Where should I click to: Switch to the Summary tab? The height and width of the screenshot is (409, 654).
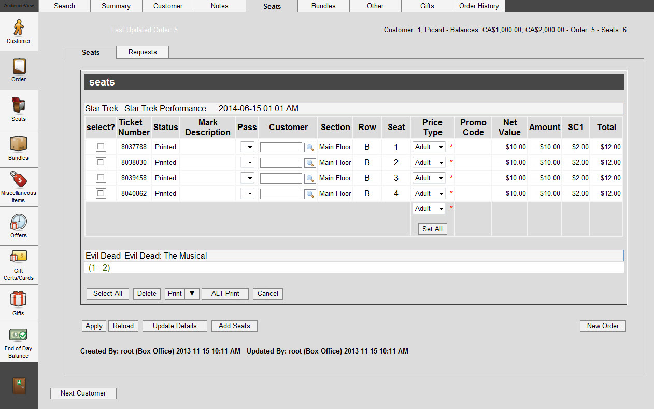117,6
